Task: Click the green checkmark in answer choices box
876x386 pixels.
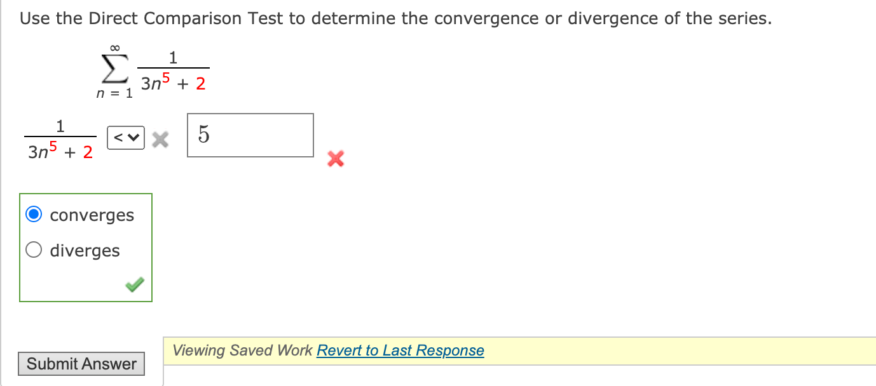Action: coord(133,285)
